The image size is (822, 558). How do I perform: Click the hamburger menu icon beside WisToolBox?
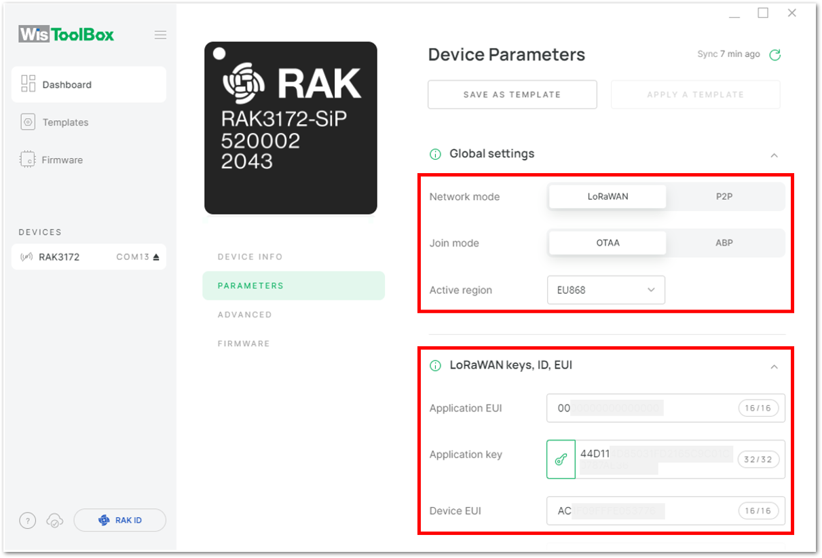pos(160,35)
